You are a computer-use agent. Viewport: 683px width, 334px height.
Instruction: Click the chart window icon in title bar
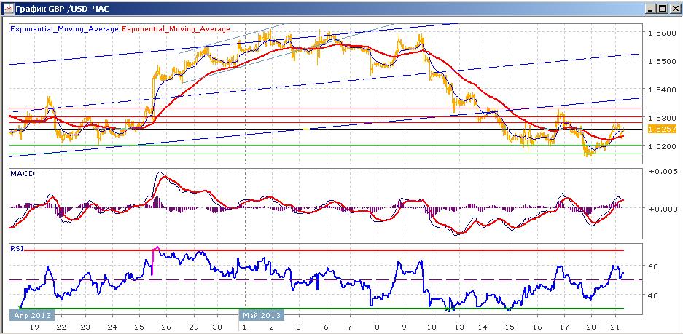(x=8, y=8)
